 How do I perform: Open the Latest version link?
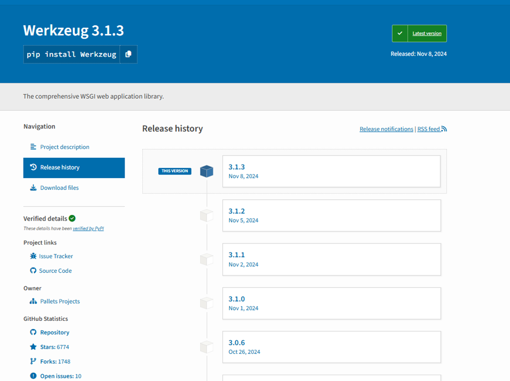427,33
